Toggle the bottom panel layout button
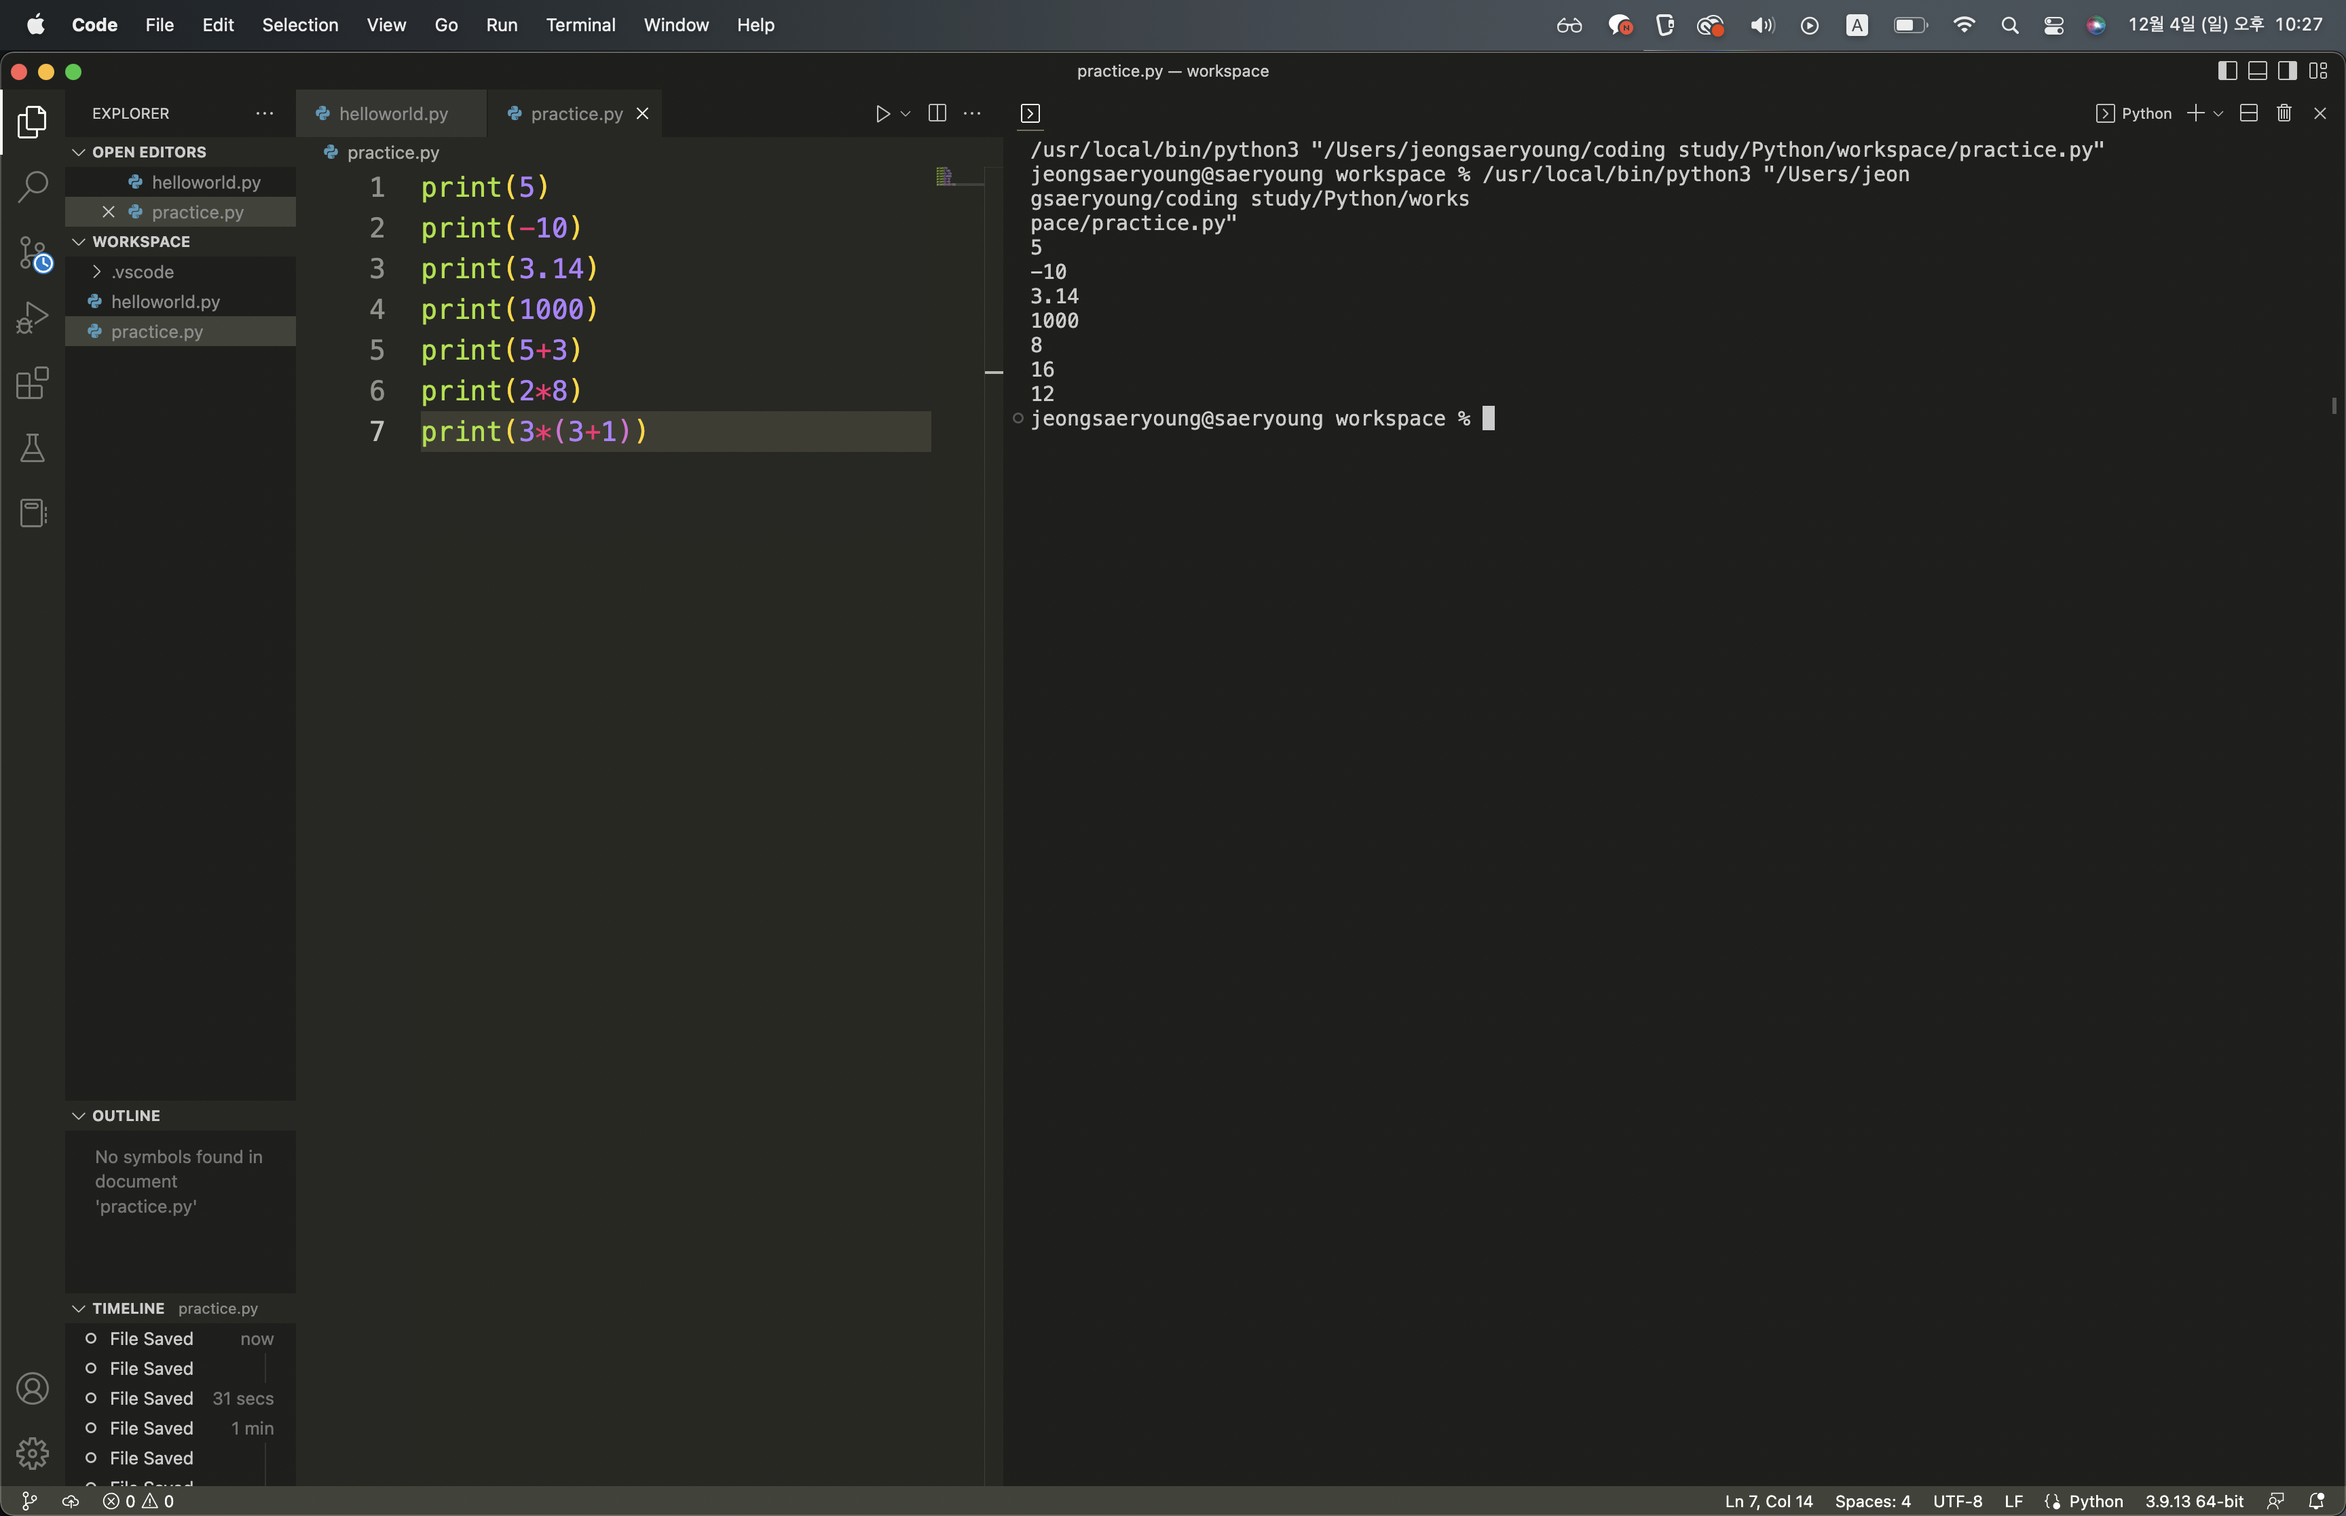2346x1516 pixels. (x=2257, y=71)
